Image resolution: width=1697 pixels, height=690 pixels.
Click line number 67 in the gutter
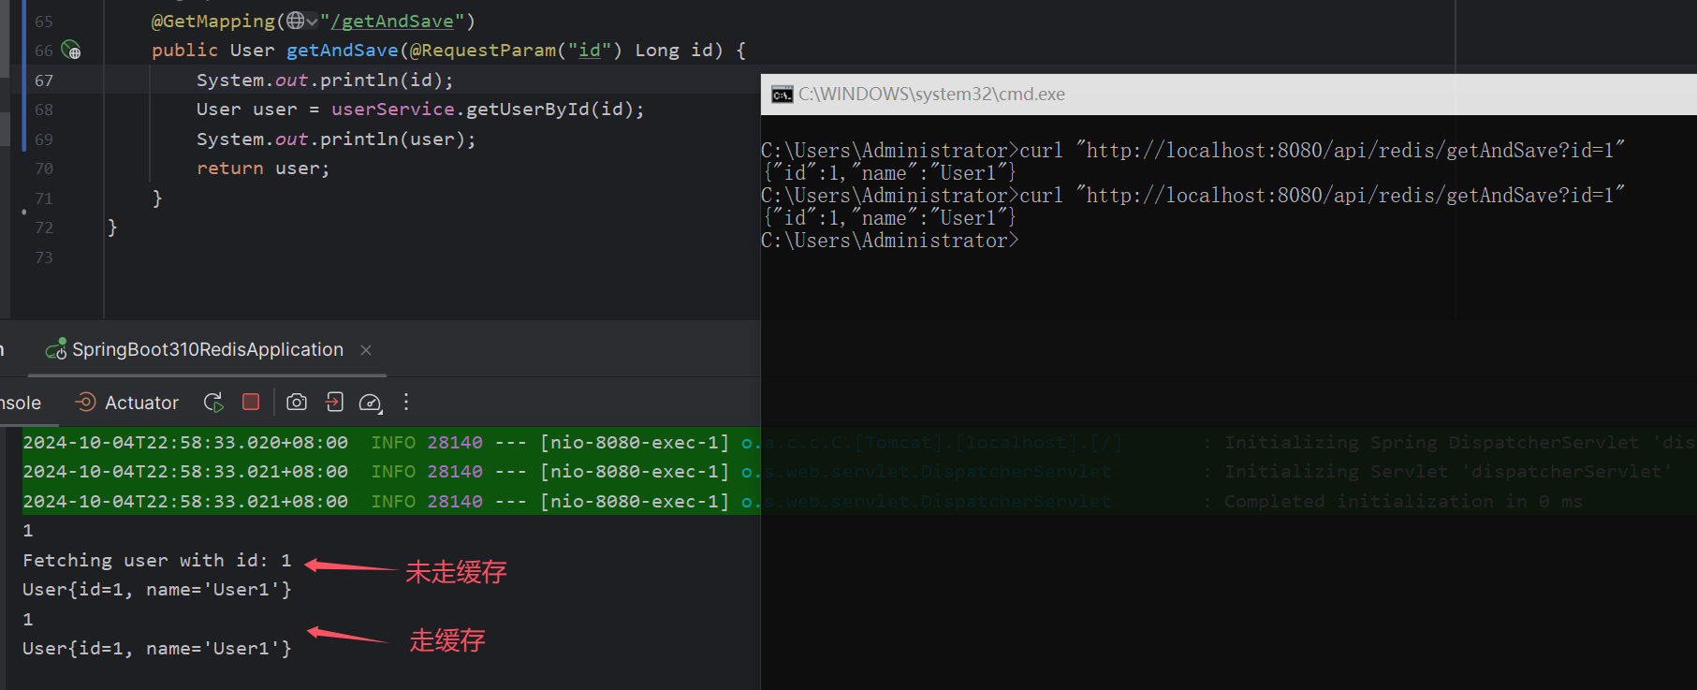coord(44,81)
